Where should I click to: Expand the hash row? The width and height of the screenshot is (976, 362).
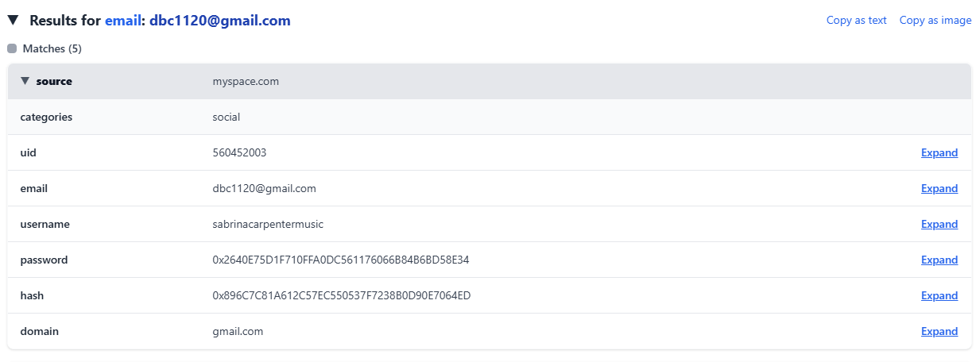click(939, 295)
